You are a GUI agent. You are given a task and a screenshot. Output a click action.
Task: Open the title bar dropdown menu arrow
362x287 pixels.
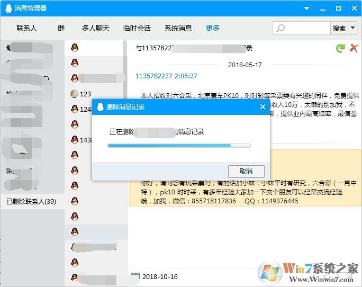[x=306, y=8]
